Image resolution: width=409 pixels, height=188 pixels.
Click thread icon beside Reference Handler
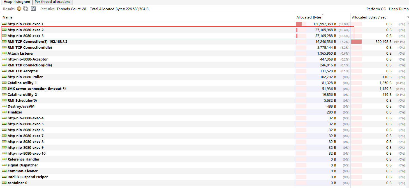[4, 159]
